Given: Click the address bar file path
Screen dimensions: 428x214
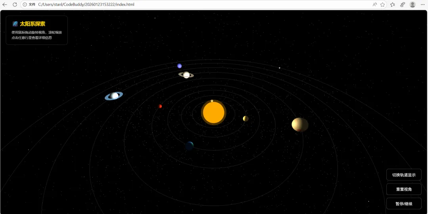Looking at the screenshot, I should point(86,5).
